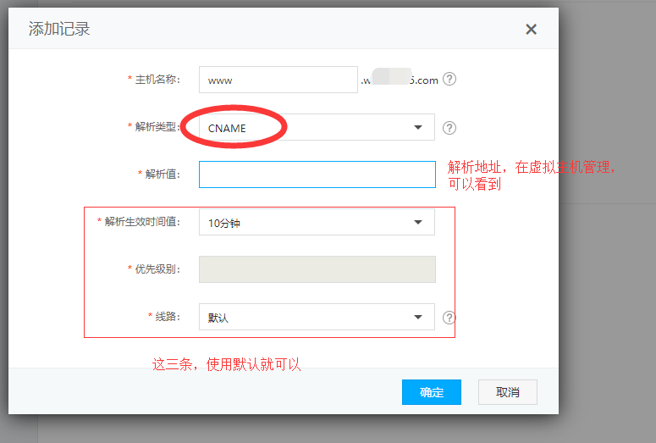Click help icon beside 主机名称 field

pos(449,80)
